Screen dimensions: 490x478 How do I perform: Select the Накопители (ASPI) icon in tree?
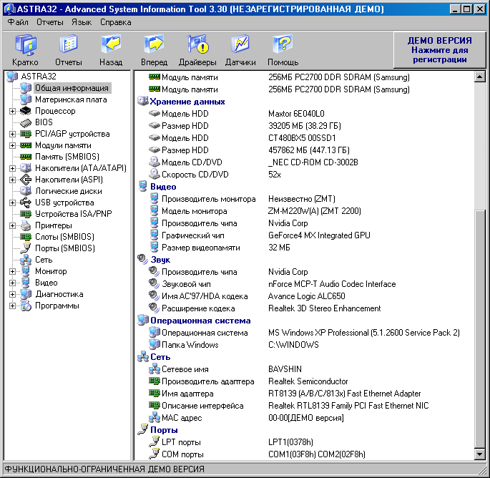(x=26, y=180)
